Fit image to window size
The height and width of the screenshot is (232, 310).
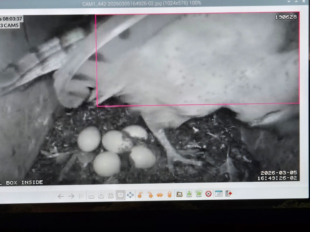(x=111, y=195)
